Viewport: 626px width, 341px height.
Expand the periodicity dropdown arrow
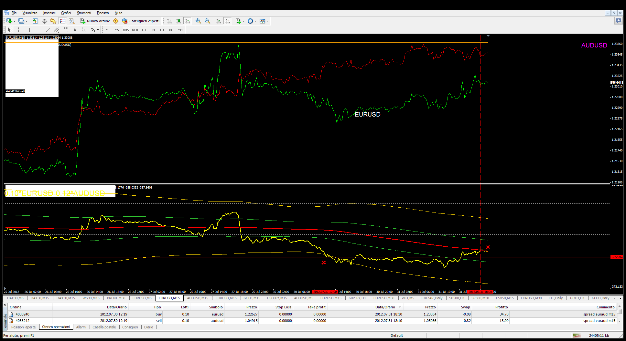(x=255, y=21)
